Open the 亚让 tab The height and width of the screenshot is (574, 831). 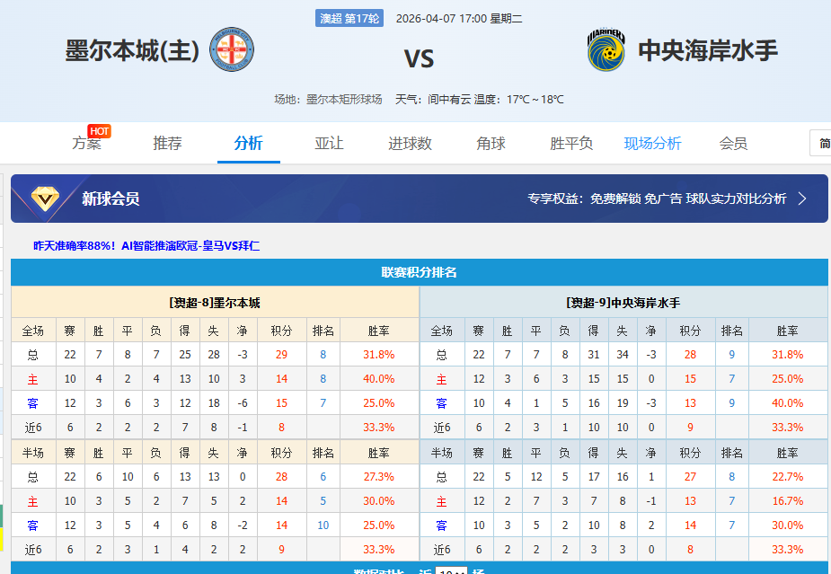click(x=329, y=144)
